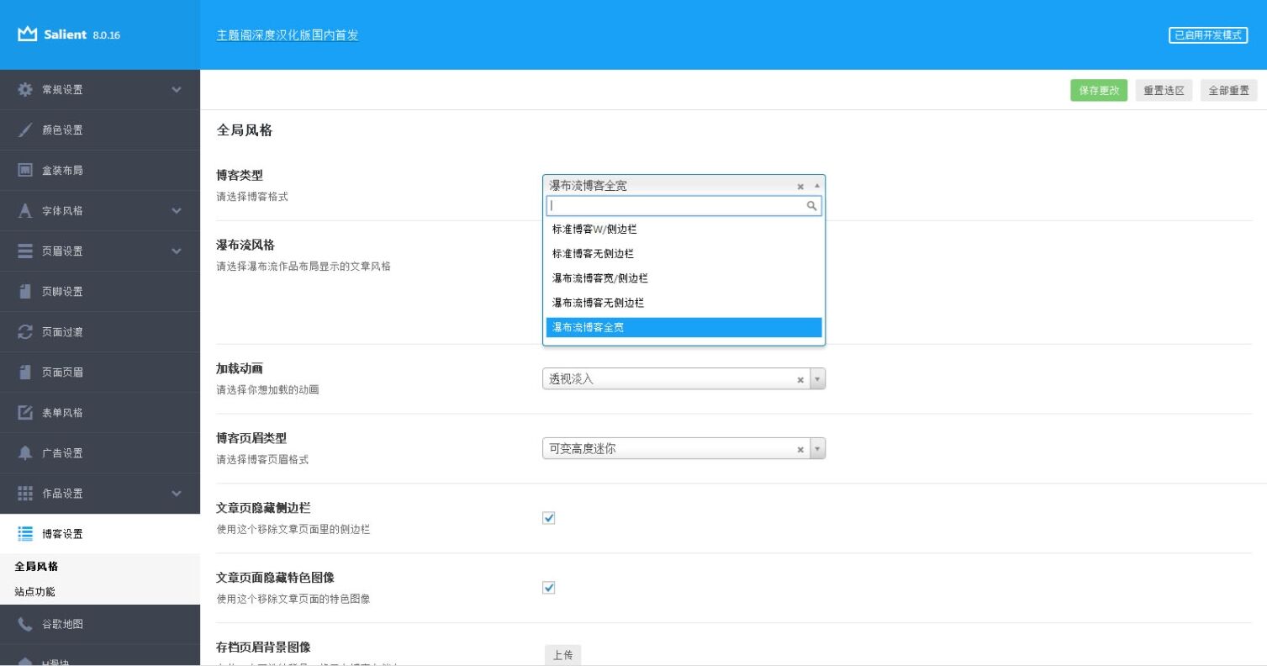Clear the 博客页眉类型 selection with x
1267x666 pixels.
coord(800,450)
